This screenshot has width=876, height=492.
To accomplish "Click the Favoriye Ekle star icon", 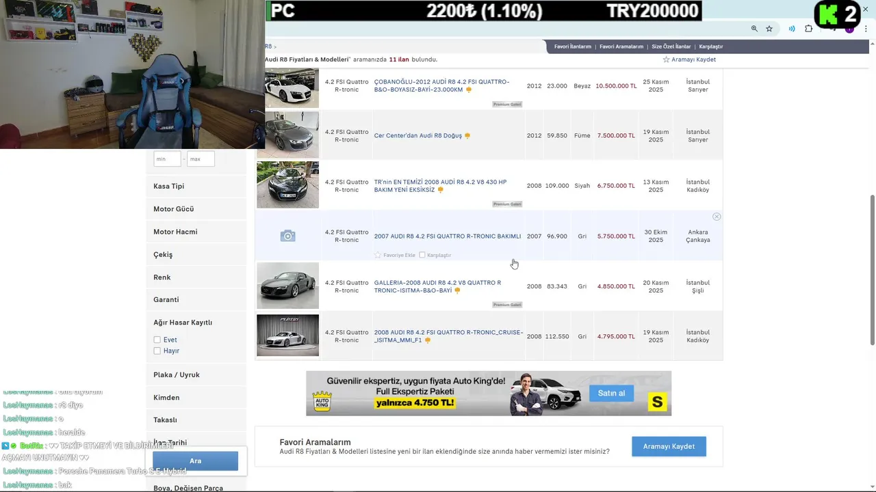I will (377, 255).
